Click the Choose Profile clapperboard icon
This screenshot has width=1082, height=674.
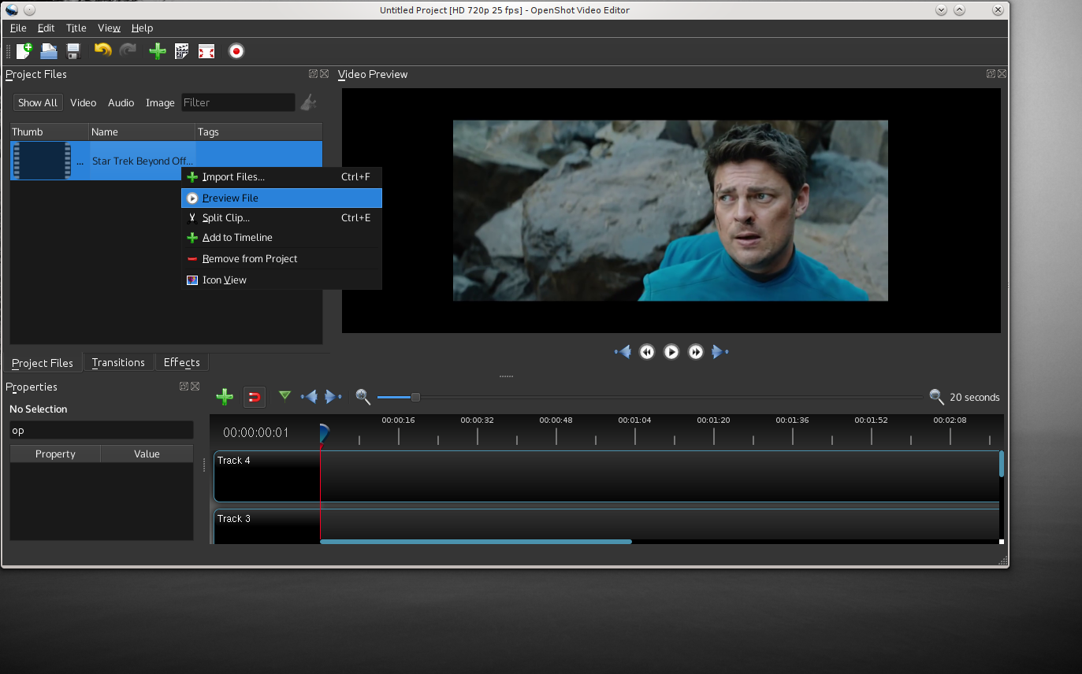click(x=181, y=51)
